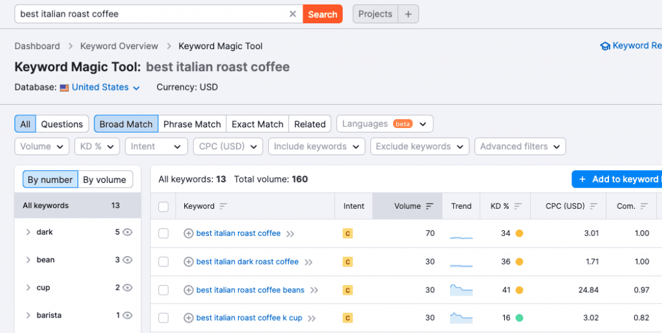Image resolution: width=662 pixels, height=333 pixels.
Task: Expand the bean keyword group
Action: (28, 260)
